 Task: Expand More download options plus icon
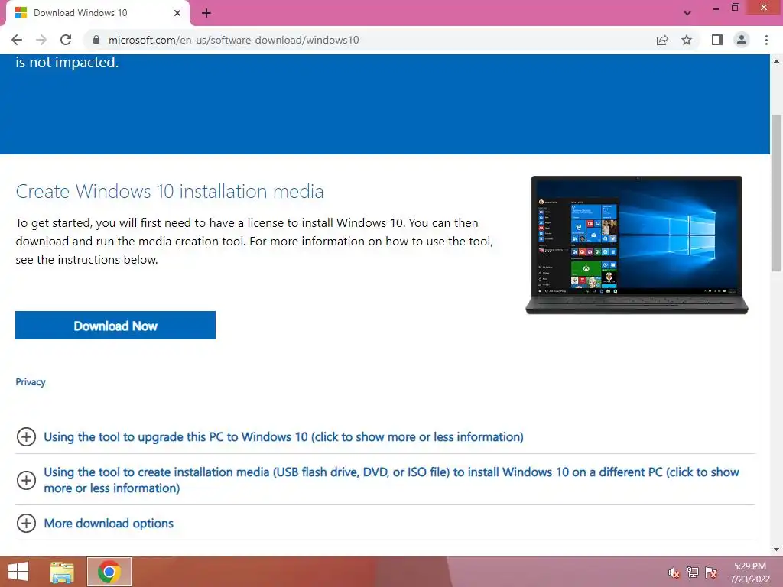[26, 523]
